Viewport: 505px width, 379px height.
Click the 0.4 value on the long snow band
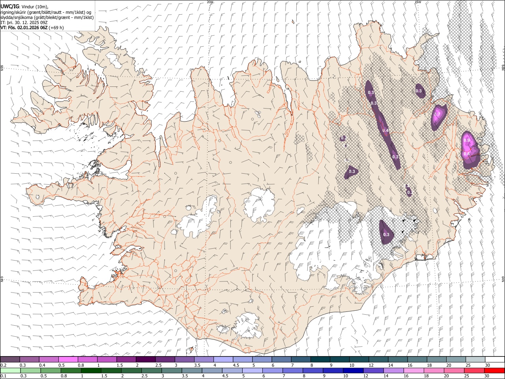coord(385,130)
